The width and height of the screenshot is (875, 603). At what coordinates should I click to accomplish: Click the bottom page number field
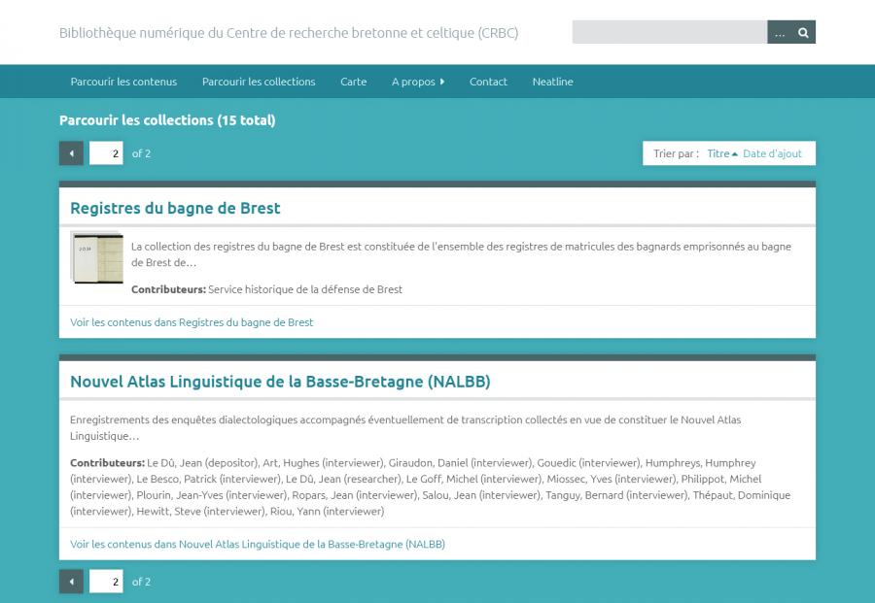106,582
